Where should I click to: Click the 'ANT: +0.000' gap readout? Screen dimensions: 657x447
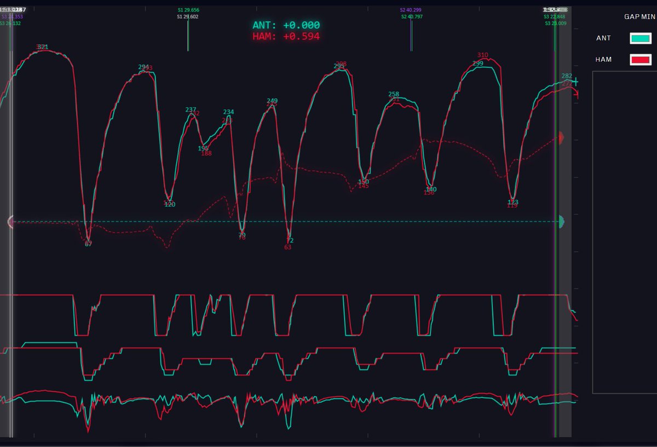tap(286, 25)
